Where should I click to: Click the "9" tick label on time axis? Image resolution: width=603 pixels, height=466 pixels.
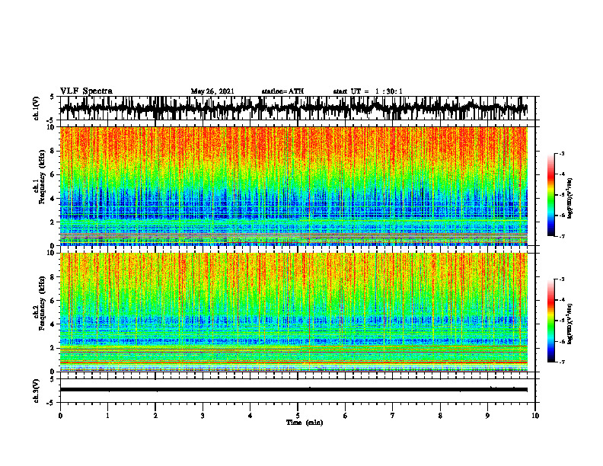point(487,416)
